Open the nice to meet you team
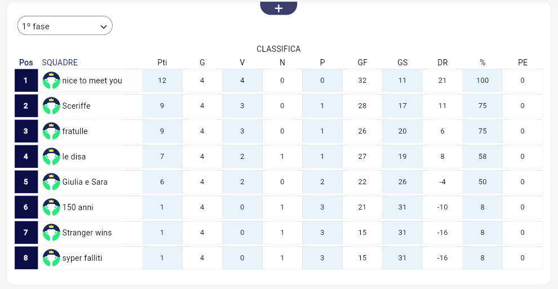This screenshot has width=558, height=289. click(92, 81)
